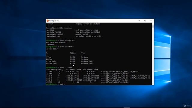The image size is (192, 108).
Task: Click the "Status: active" line
Action: click(52, 49)
